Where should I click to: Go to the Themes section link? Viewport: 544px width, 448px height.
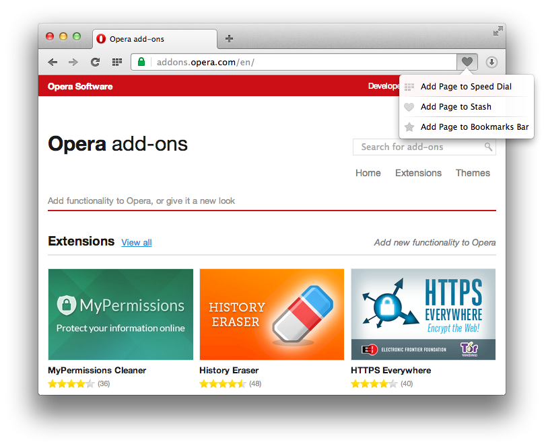coord(473,173)
